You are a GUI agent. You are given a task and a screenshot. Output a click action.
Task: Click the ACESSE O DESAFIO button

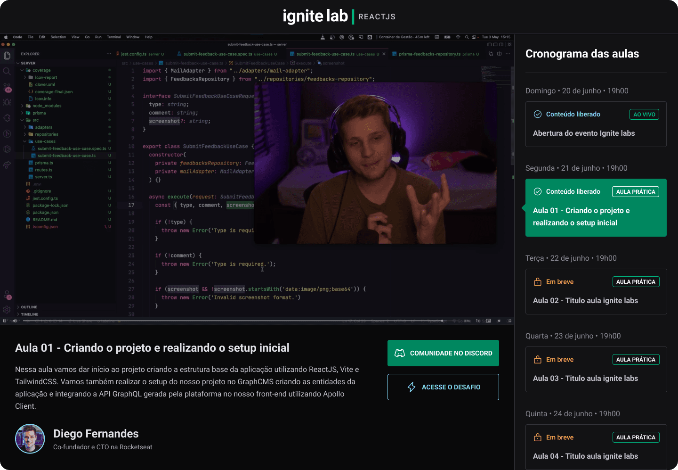pos(443,387)
